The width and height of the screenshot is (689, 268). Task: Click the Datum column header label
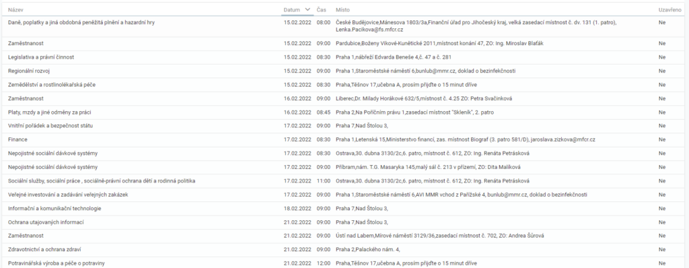[x=292, y=9]
